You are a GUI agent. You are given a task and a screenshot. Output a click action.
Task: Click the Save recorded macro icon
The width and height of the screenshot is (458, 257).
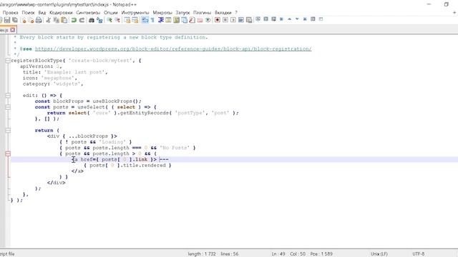tap(249, 20)
